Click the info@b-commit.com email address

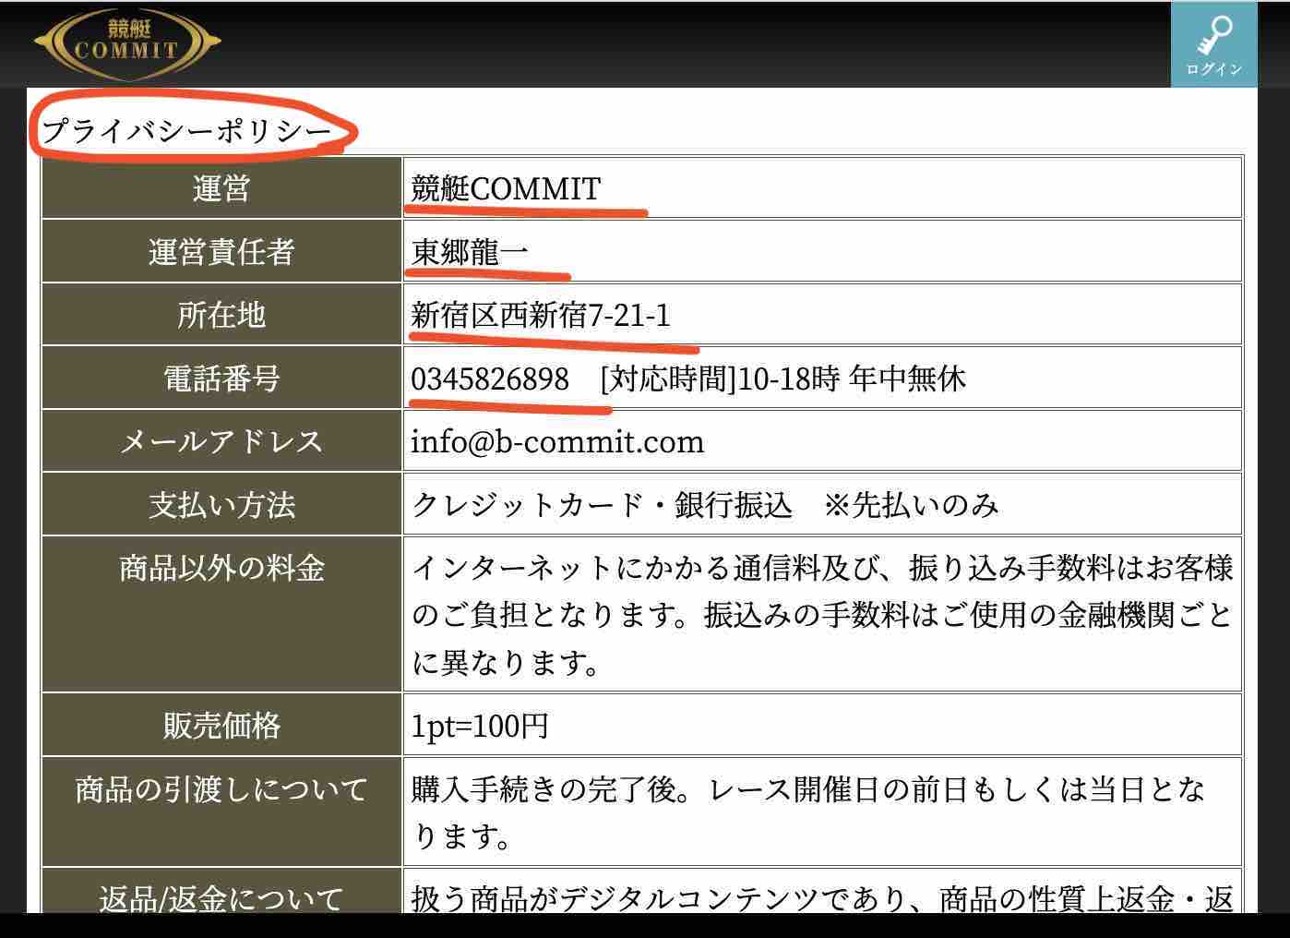(x=557, y=441)
